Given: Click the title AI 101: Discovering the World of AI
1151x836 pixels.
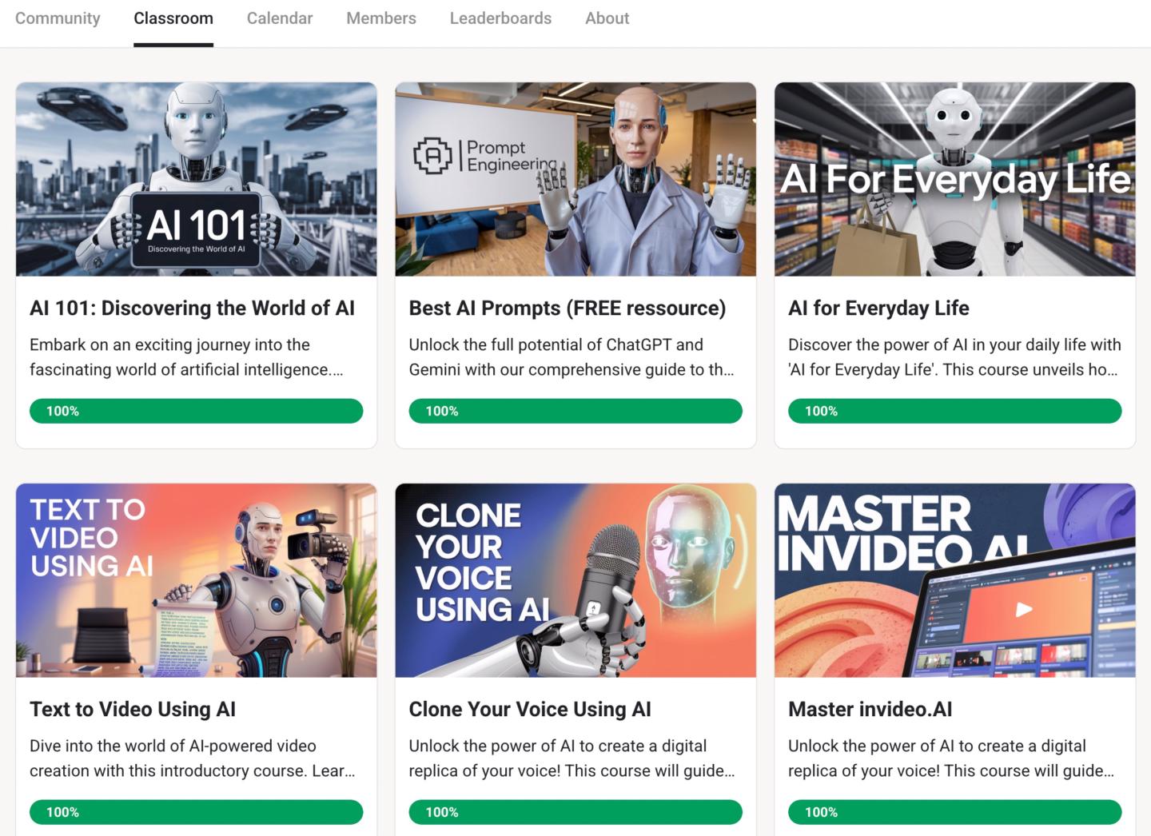Looking at the screenshot, I should pyautogui.click(x=192, y=308).
